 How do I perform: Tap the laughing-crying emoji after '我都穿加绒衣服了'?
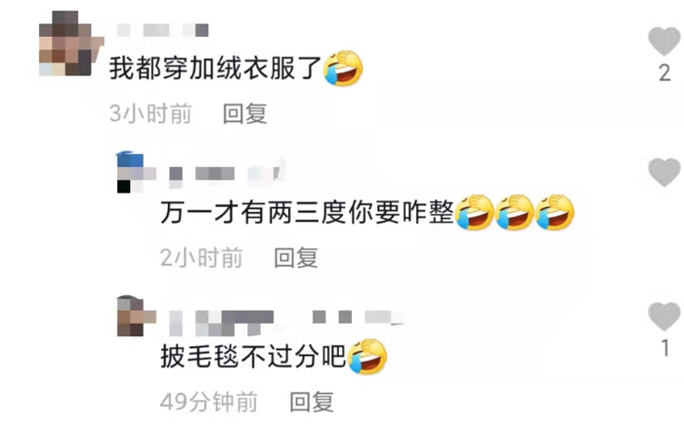click(x=343, y=68)
